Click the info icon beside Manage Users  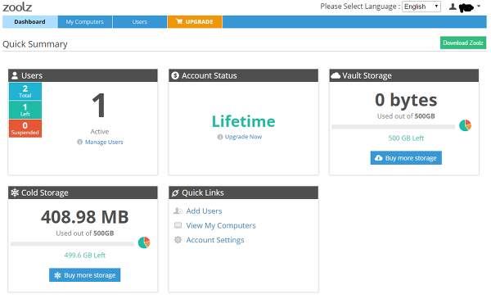click(80, 142)
